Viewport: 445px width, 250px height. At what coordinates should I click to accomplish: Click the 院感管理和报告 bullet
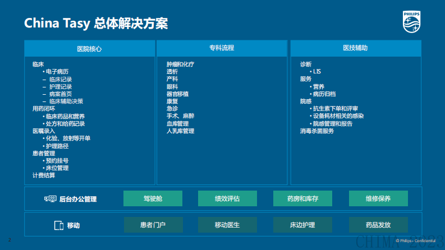click(x=332, y=123)
